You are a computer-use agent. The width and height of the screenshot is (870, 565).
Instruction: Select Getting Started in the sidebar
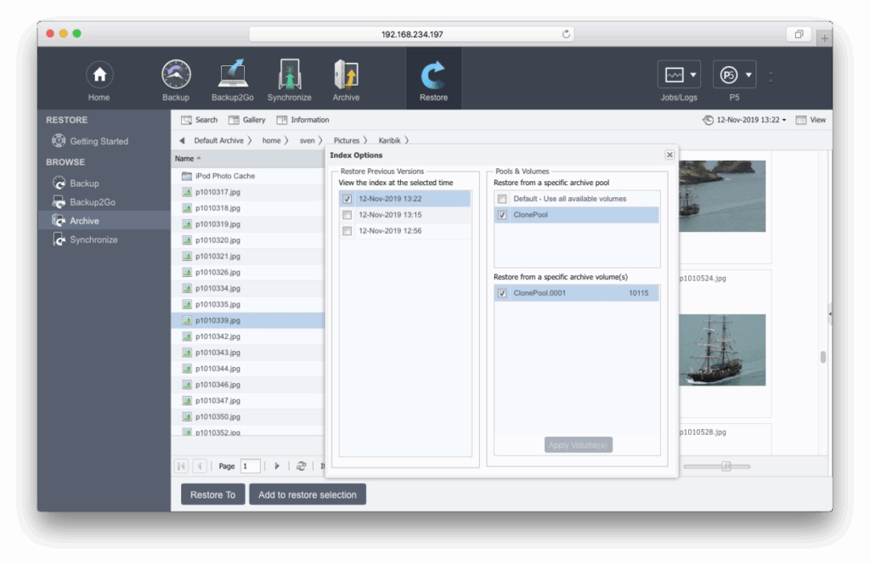(99, 141)
